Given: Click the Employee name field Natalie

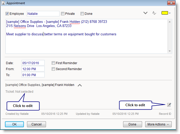Looking at the screenshot, I should pos(43,14).
